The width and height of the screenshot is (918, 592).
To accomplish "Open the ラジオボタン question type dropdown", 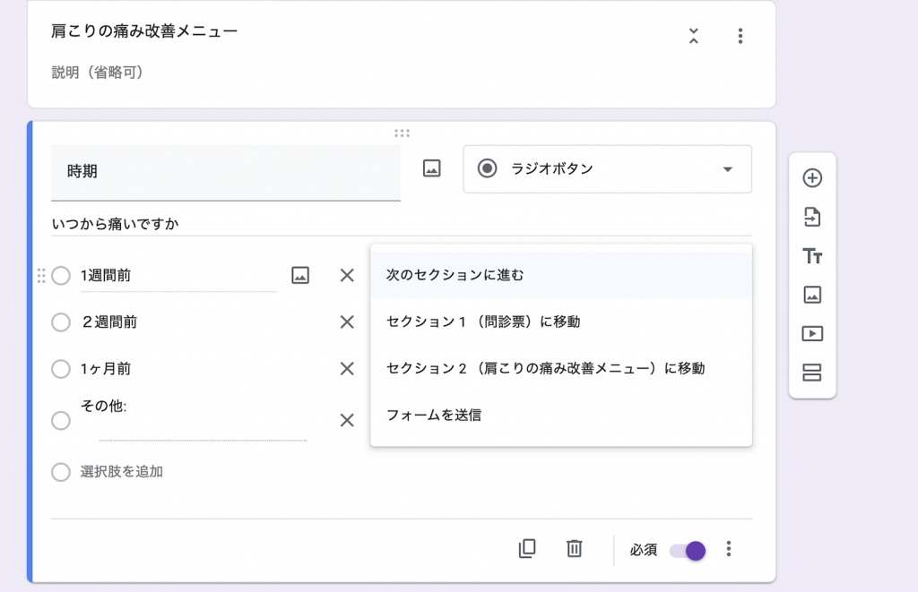I will tap(607, 169).
